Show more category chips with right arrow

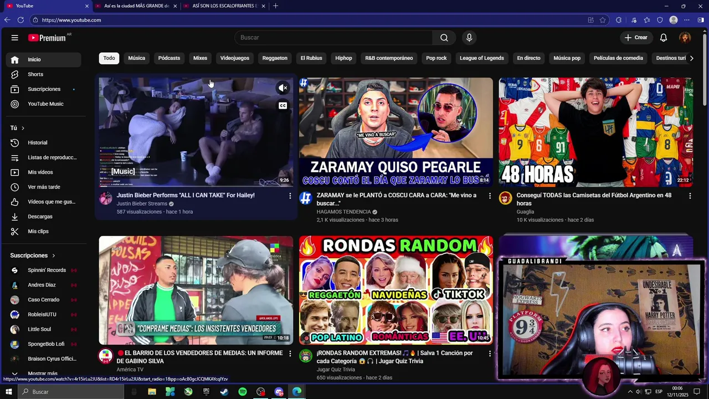[x=691, y=58]
